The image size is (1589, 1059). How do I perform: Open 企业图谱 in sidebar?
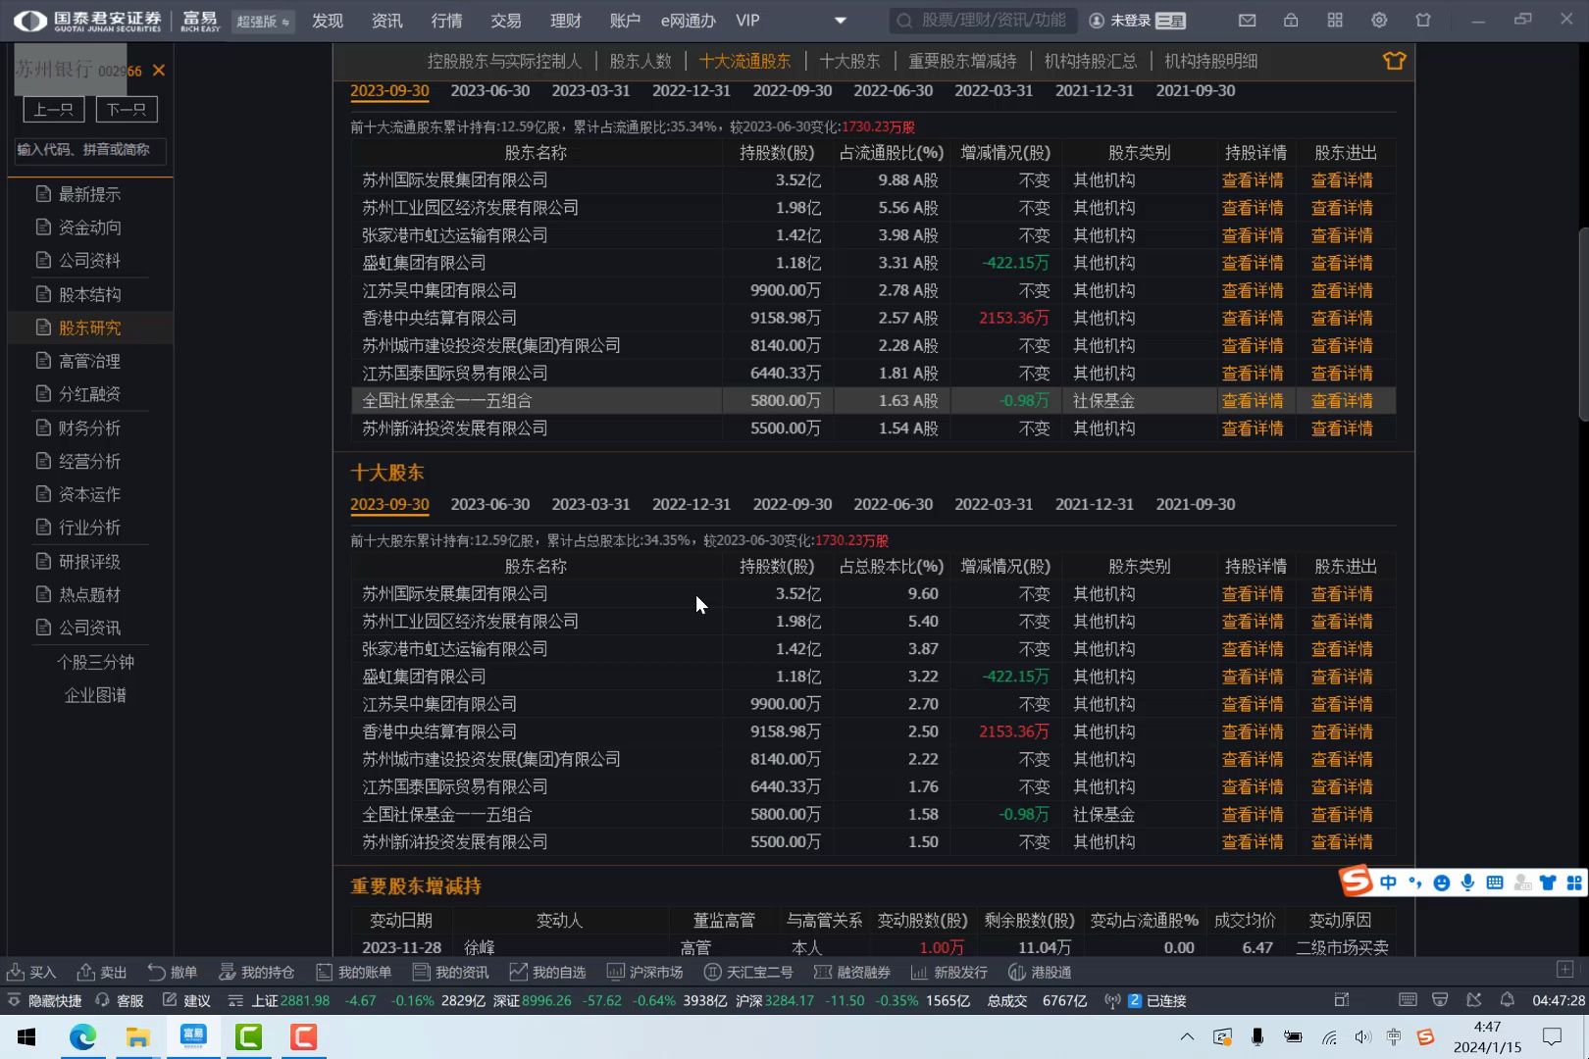click(x=95, y=695)
